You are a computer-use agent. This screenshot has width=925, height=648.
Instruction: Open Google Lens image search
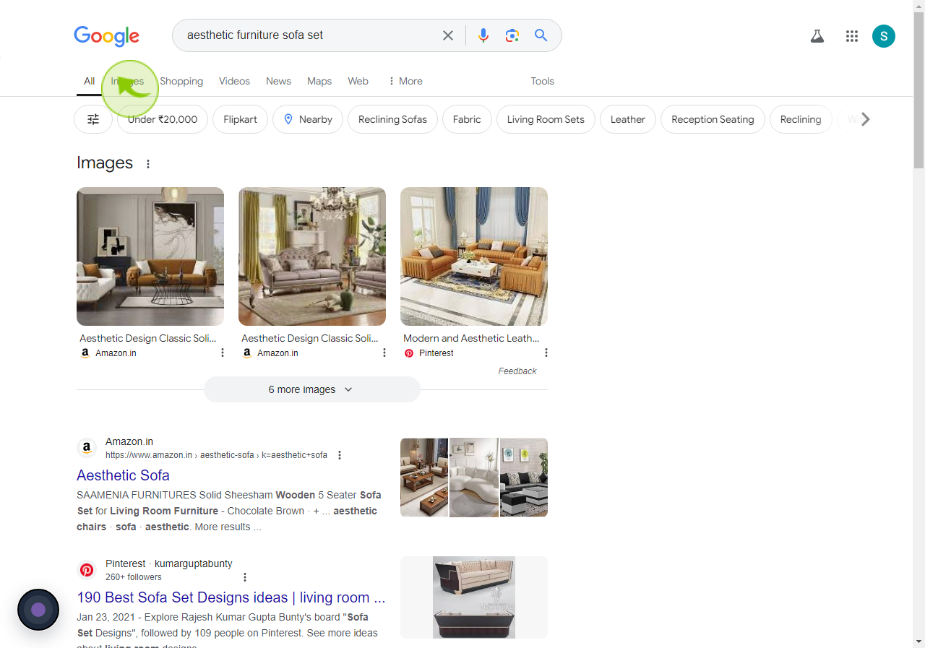pos(512,35)
